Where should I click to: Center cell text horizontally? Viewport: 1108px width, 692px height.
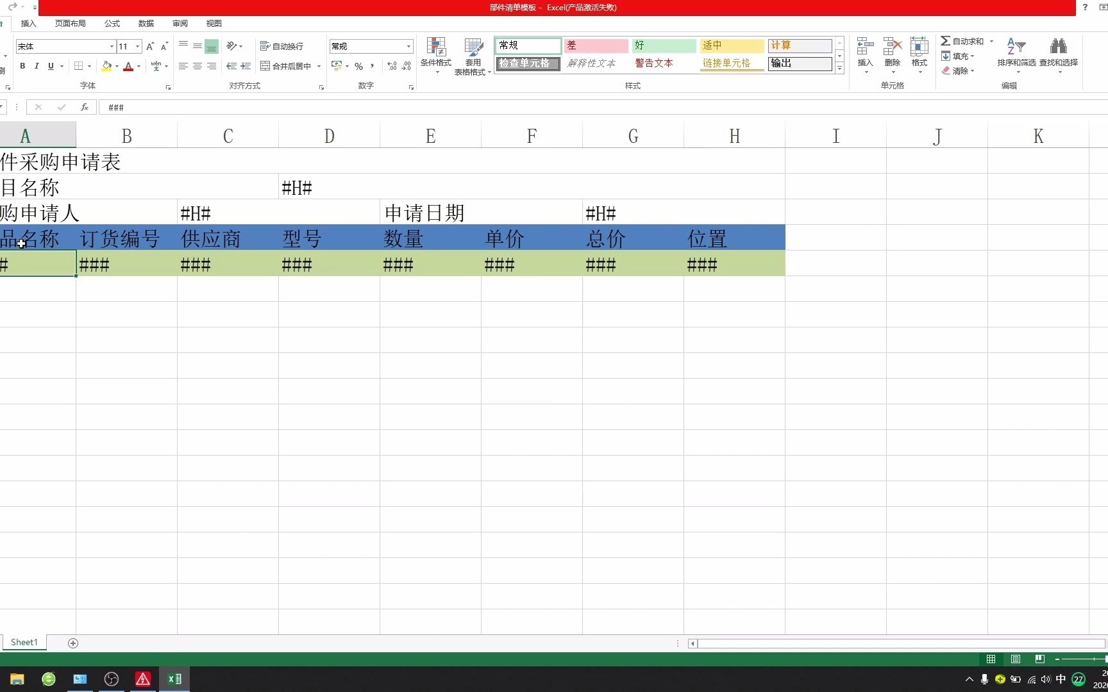coord(197,66)
